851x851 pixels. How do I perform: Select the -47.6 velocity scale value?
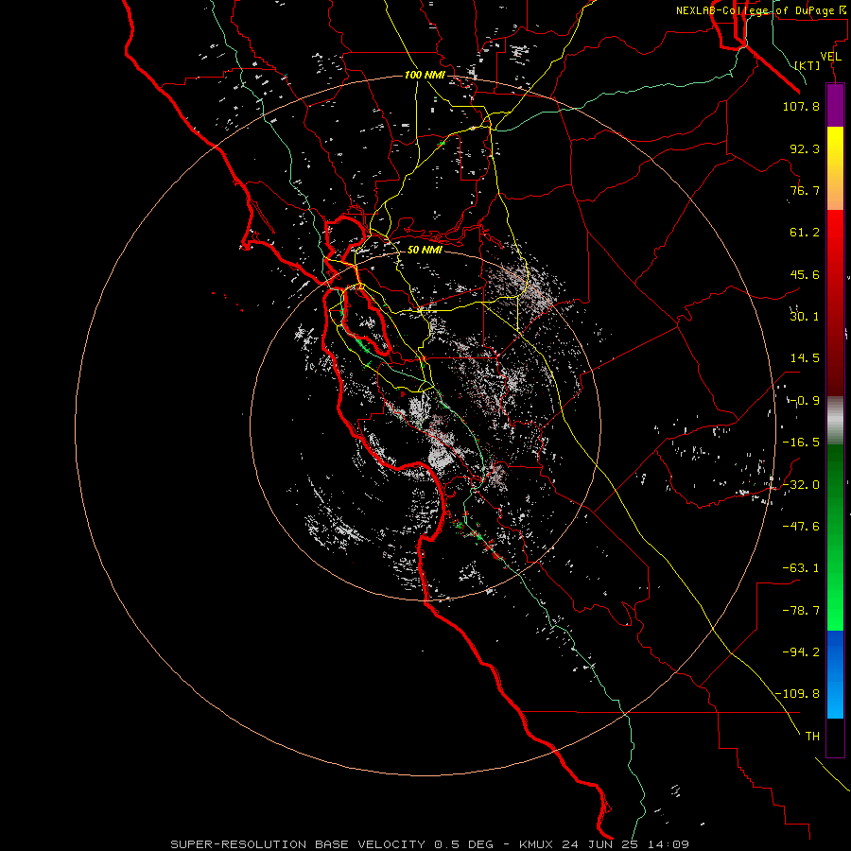point(801,527)
